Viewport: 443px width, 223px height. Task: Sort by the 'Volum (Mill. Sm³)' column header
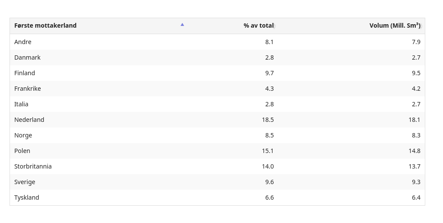pos(394,25)
